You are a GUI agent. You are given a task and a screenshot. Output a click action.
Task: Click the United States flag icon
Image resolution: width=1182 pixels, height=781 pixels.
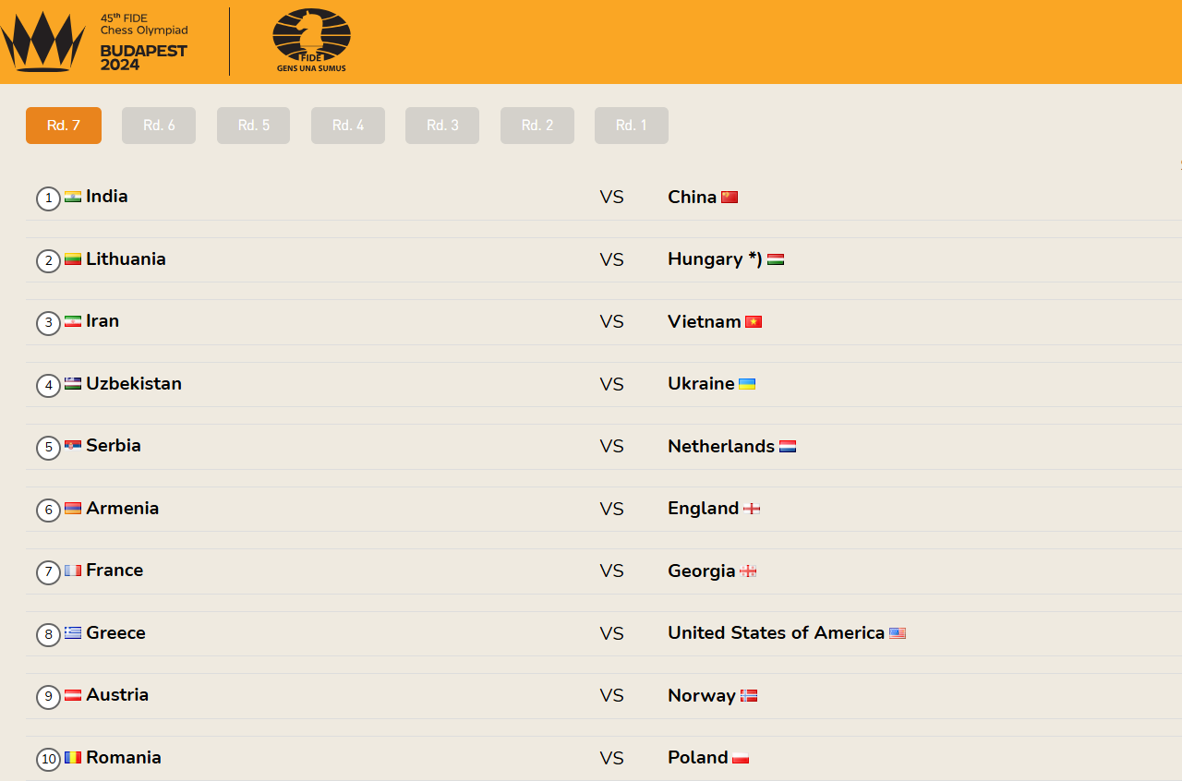click(x=898, y=633)
